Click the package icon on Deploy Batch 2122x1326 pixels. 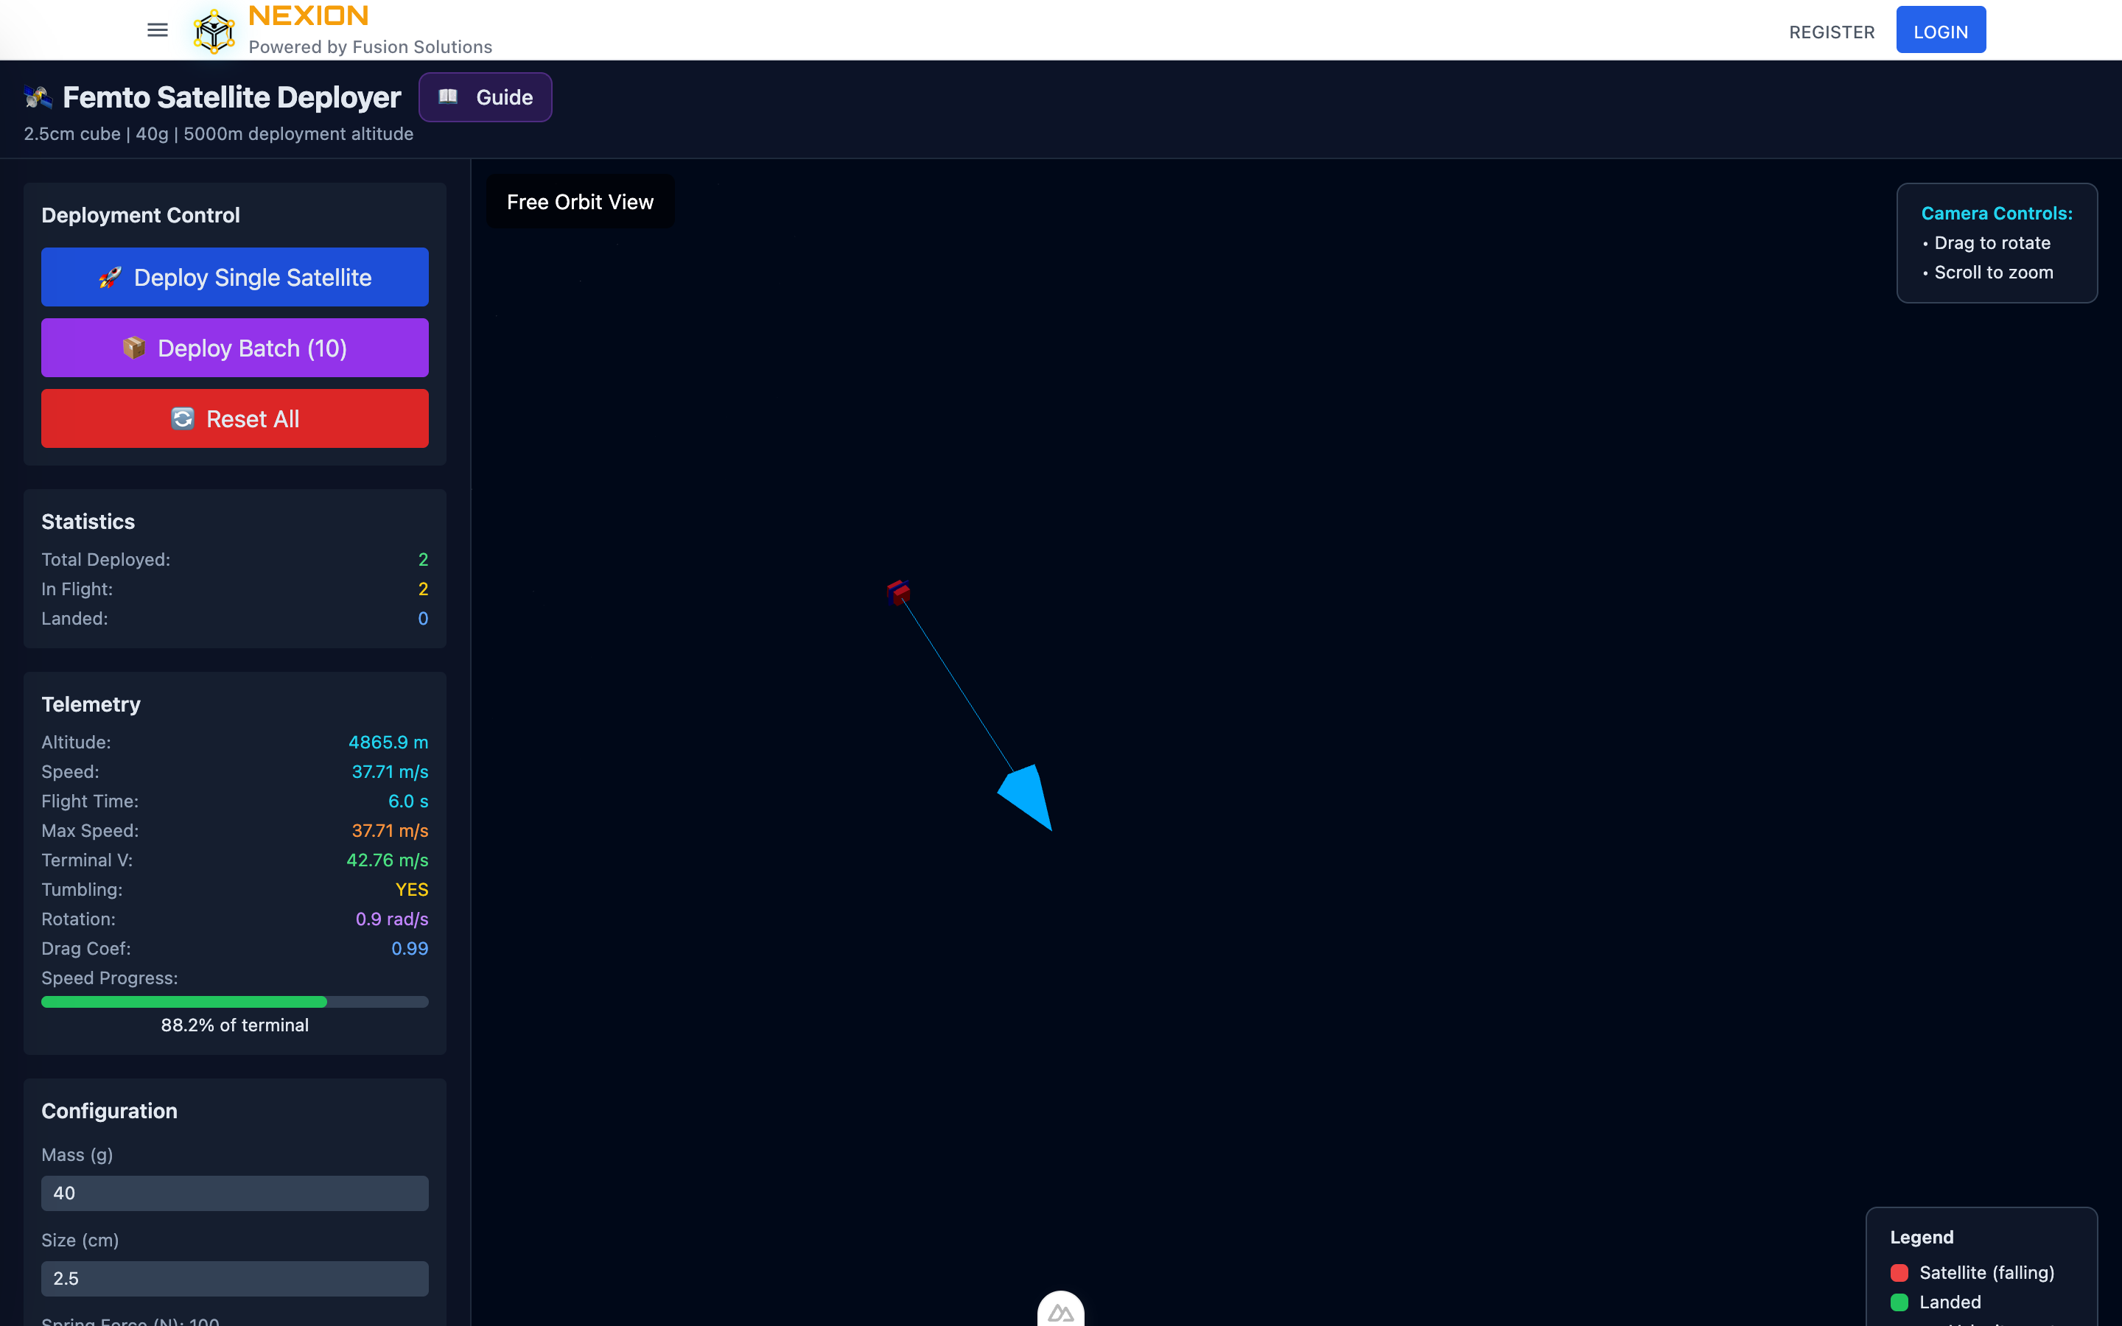pos(133,348)
